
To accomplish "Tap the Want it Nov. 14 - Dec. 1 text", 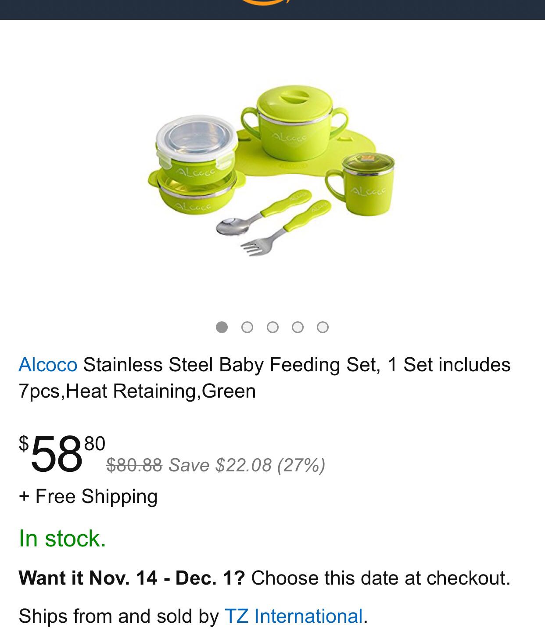I will pyautogui.click(x=132, y=578).
